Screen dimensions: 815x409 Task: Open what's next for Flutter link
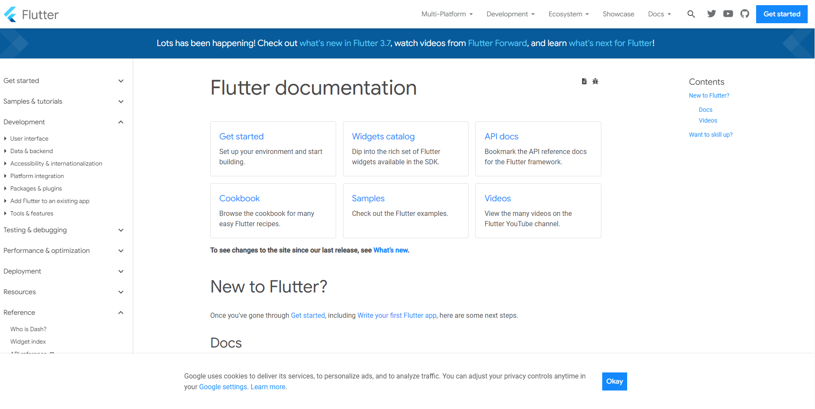(x=610, y=43)
